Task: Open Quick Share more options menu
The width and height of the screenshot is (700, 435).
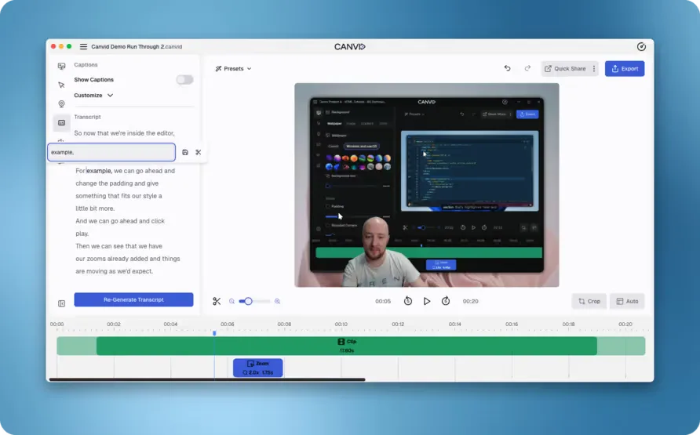Action: click(594, 69)
